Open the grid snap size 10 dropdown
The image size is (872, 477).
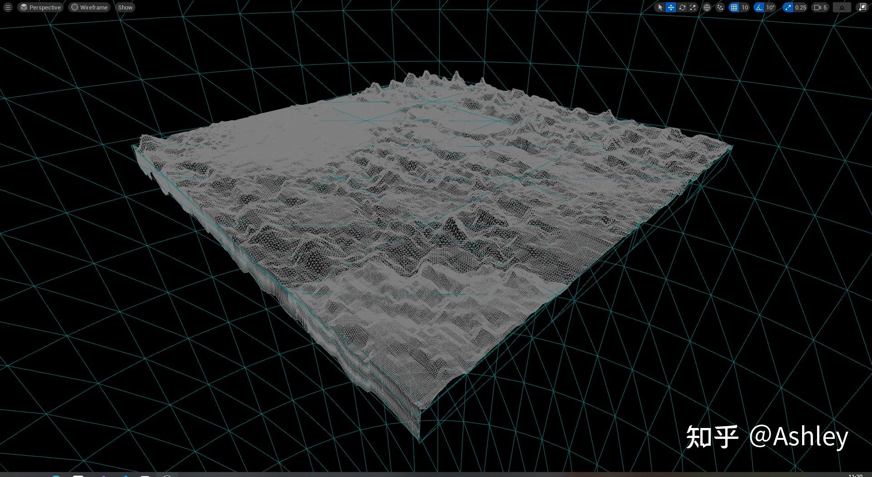[744, 7]
